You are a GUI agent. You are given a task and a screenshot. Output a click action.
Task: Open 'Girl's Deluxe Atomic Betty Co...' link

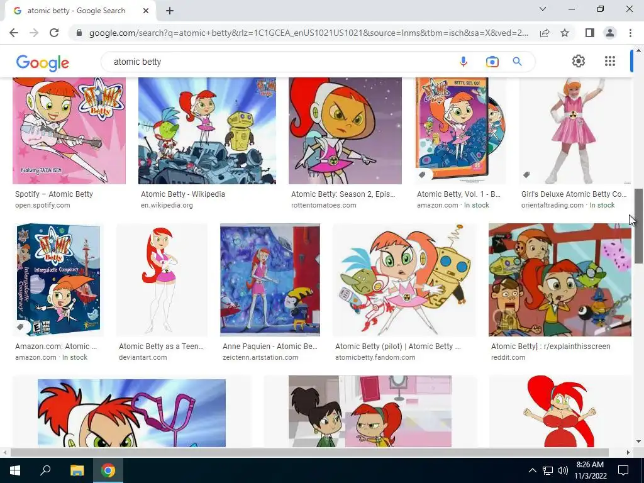coord(574,194)
